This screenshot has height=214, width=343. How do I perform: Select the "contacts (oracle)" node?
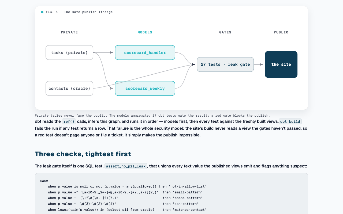tap(69, 88)
